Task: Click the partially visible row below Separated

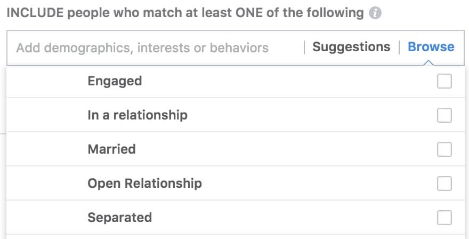Action: (x=236, y=237)
